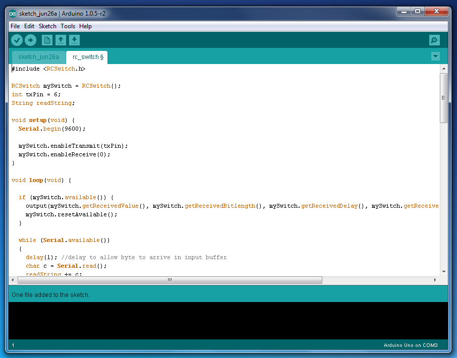Screen dimensions: 457x358
Task: Click 'Serial.begin(9600);' in the code
Action: [52, 129]
